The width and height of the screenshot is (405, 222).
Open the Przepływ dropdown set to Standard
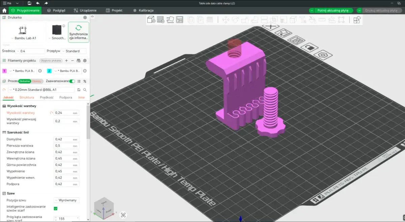pos(74,51)
